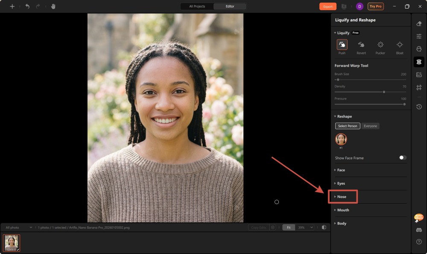This screenshot has height=254, width=427.
Task: Expand the Eyes section
Action: point(341,184)
